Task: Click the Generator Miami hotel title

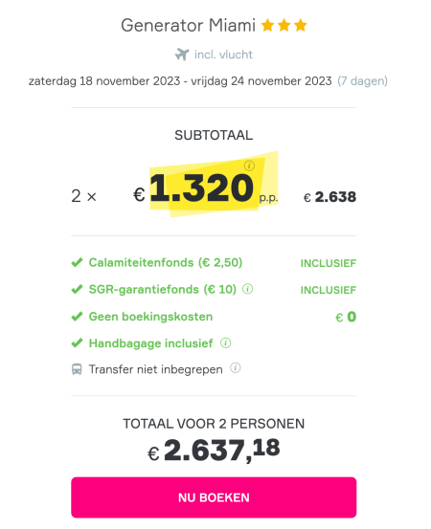Action: click(x=188, y=26)
